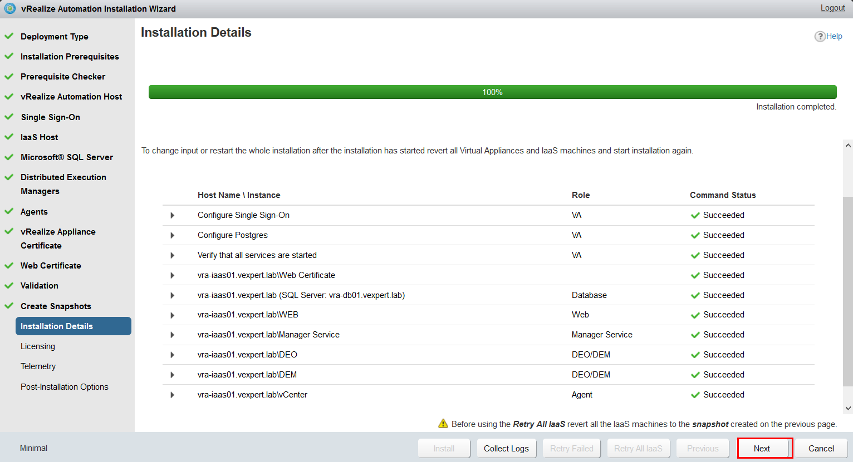Screen dimensions: 853x462
Task: Expand the vra-iaas01.vexpert.lab\DEM row
Action: (x=173, y=375)
